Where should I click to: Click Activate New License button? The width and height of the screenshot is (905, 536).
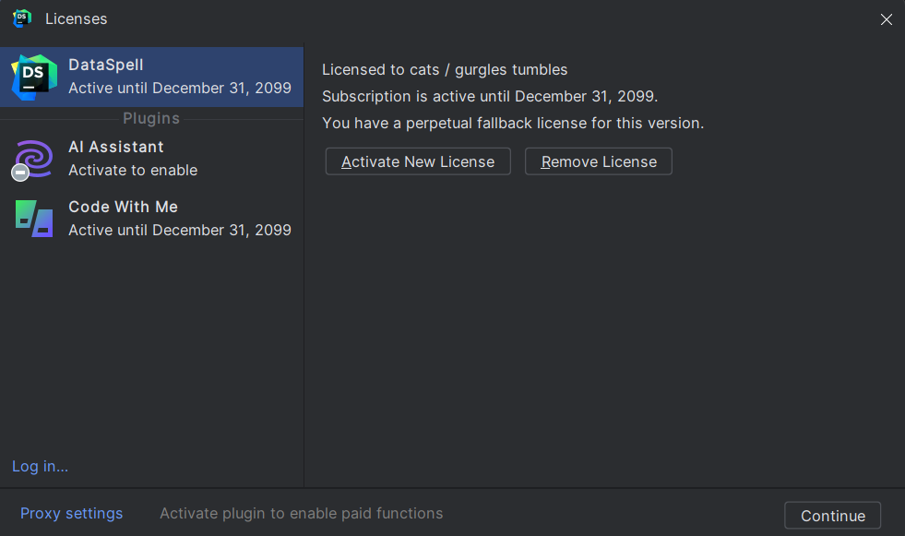click(418, 161)
